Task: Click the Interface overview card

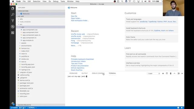Action: pos(152,64)
